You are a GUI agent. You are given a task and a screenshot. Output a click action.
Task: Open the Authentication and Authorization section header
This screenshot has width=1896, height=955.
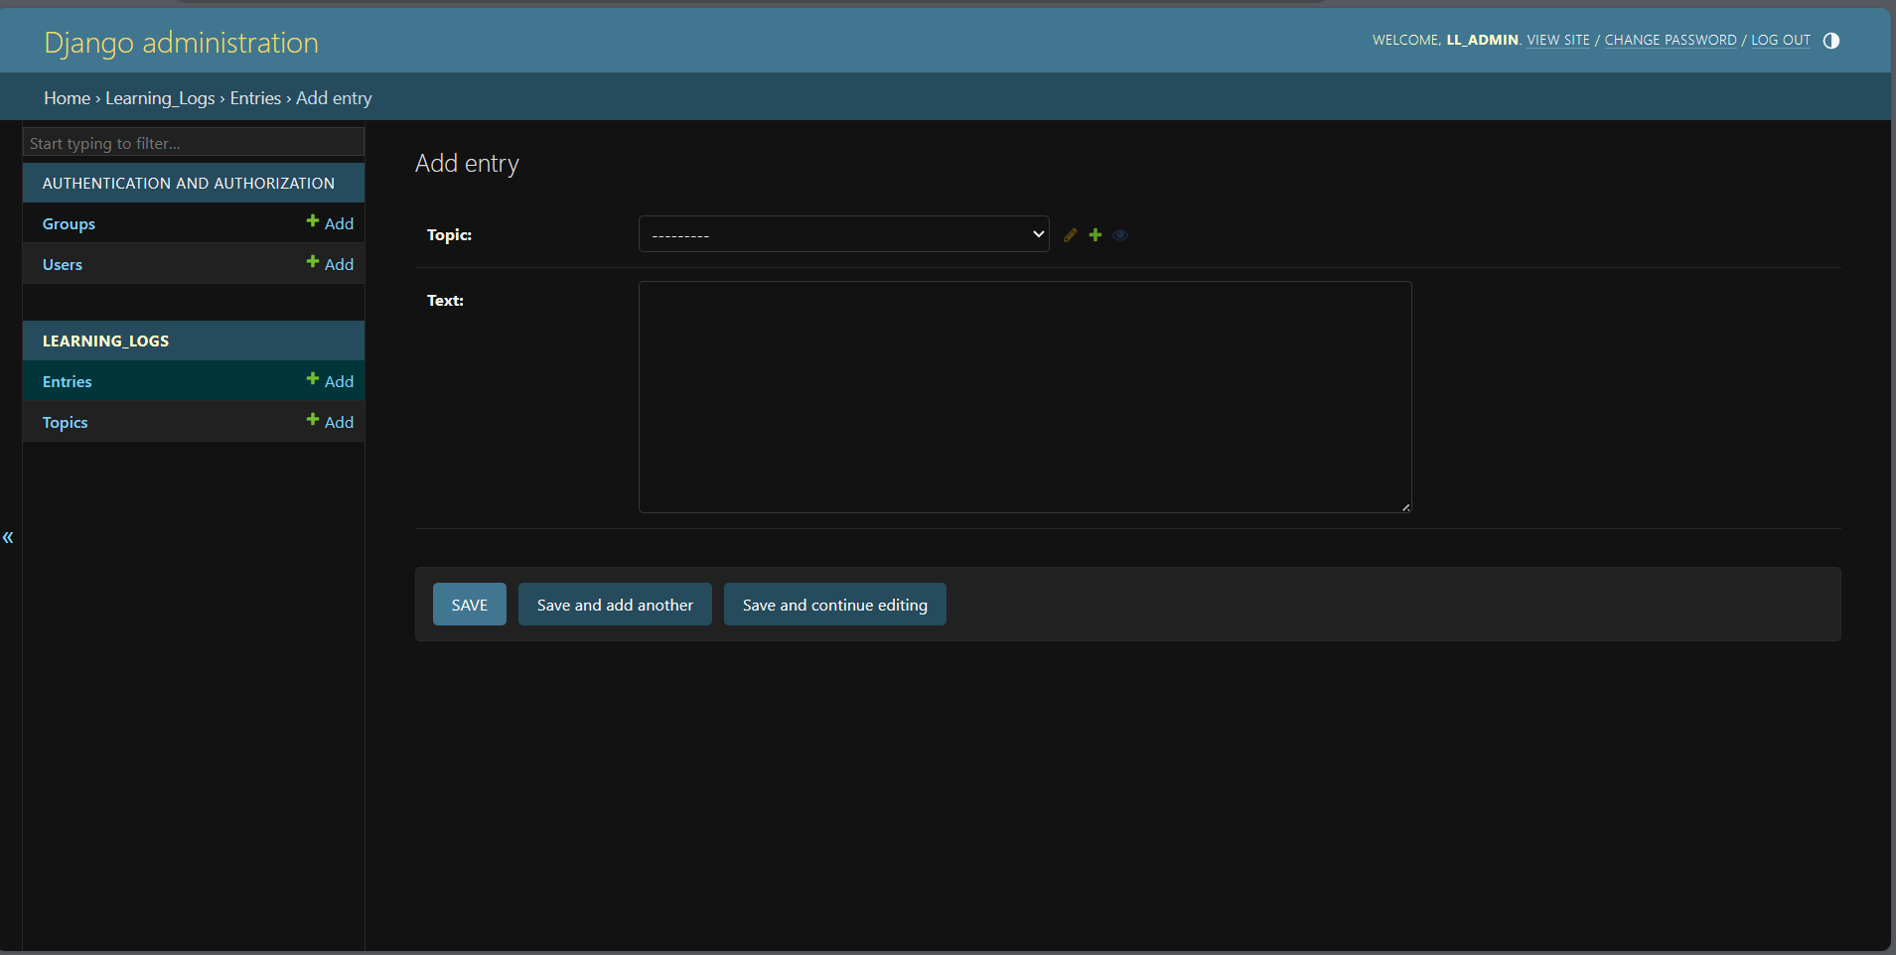(x=189, y=184)
